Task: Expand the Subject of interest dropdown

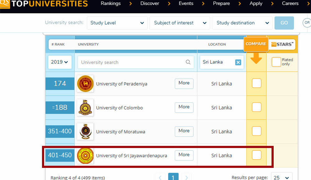Action: point(180,23)
